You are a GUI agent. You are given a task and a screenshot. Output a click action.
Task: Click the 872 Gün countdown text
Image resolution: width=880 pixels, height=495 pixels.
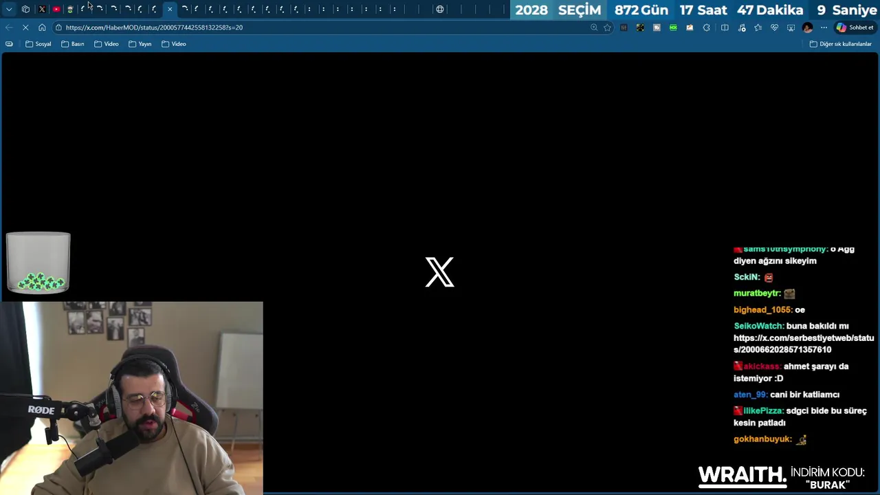(641, 10)
